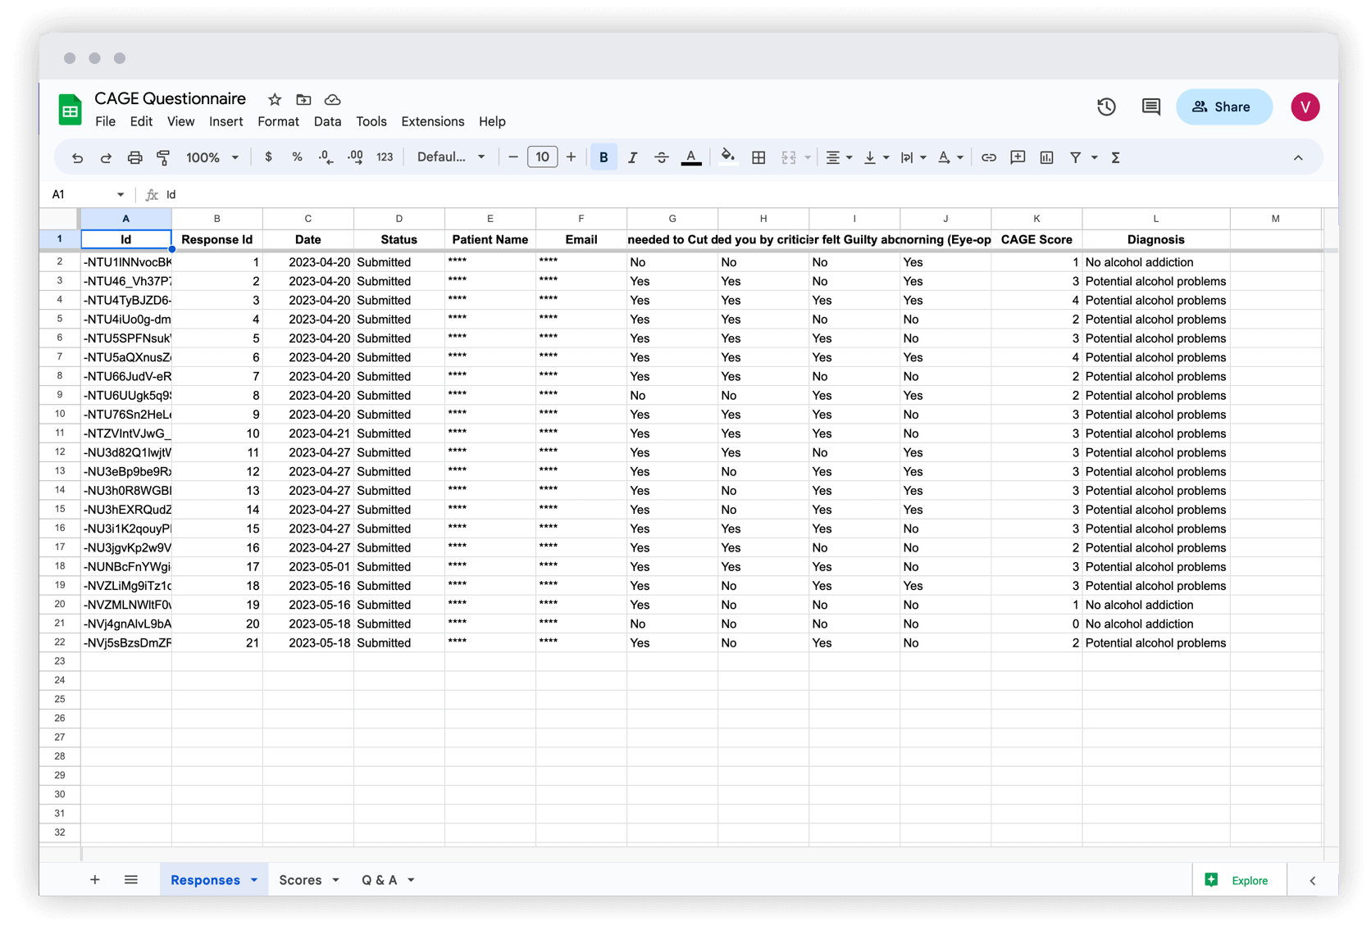Open version history

coord(1105,107)
